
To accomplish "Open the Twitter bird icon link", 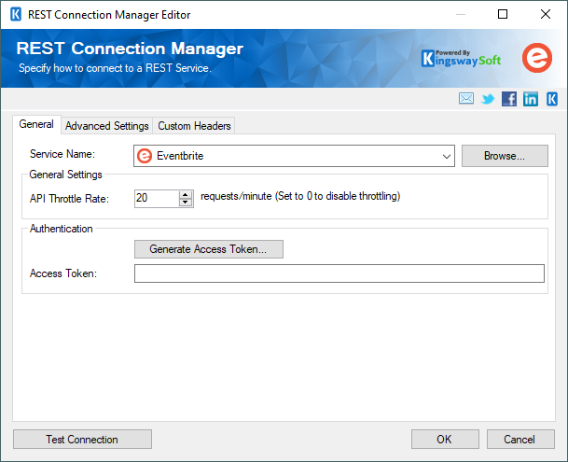I will (488, 99).
